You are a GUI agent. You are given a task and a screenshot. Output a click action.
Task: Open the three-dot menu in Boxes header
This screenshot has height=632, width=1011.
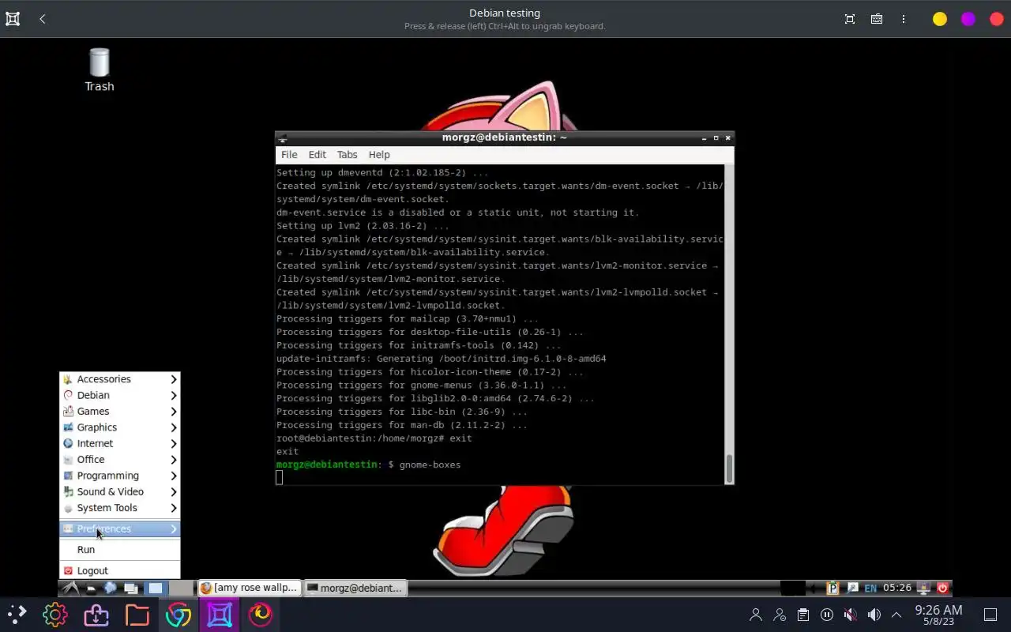[x=904, y=19]
